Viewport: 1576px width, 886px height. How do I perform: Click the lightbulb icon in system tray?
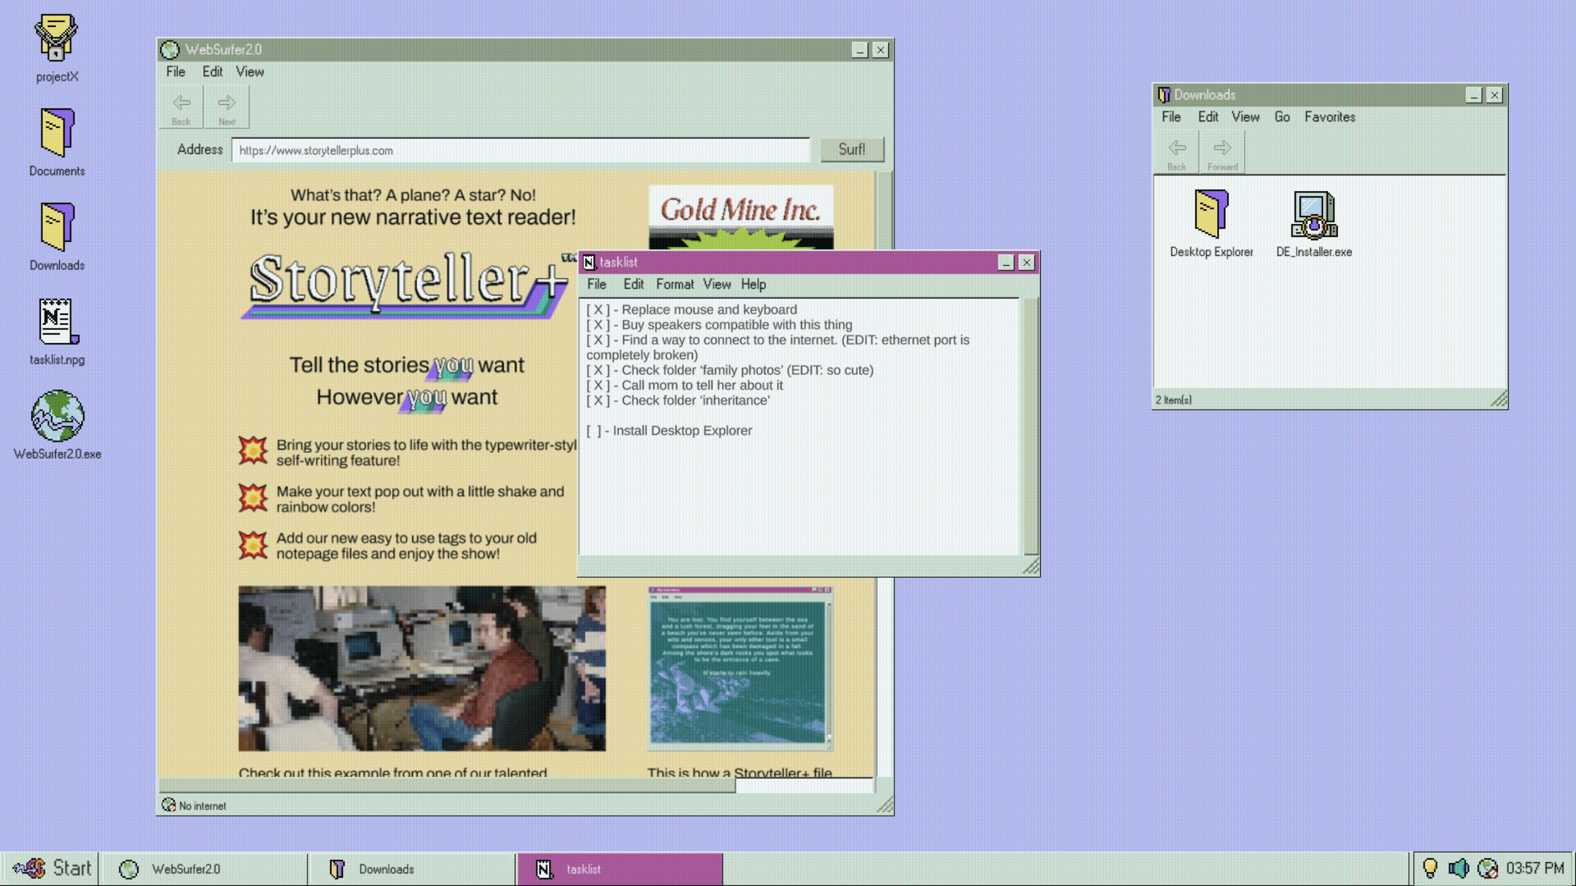[1430, 868]
